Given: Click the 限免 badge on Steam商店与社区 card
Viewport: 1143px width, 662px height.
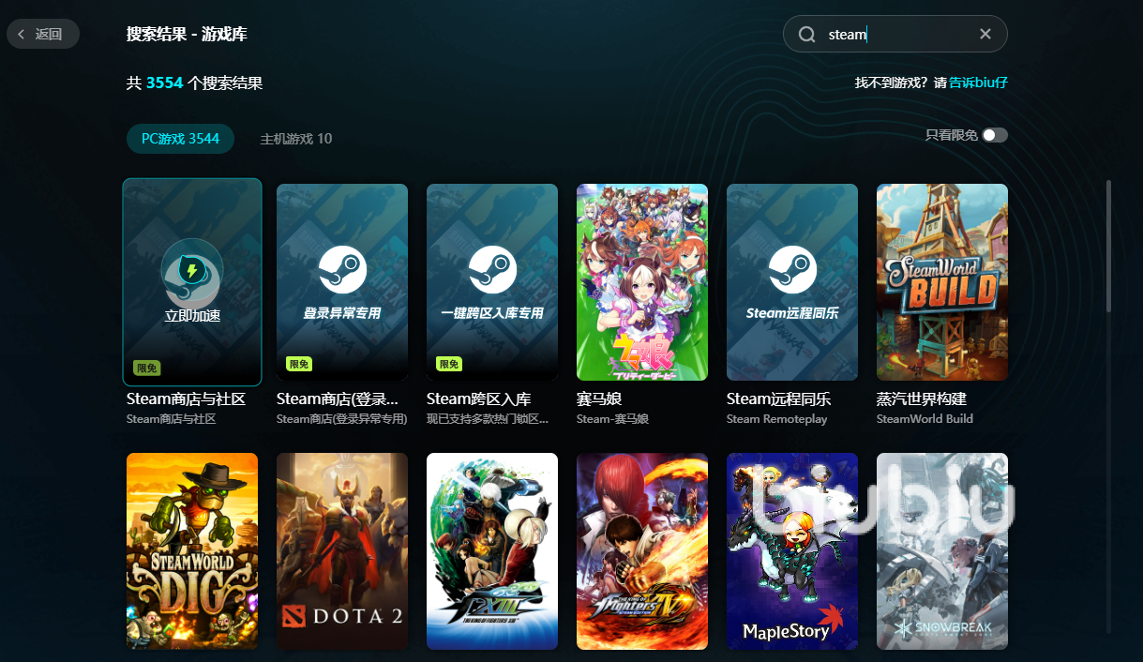Looking at the screenshot, I should tap(147, 369).
